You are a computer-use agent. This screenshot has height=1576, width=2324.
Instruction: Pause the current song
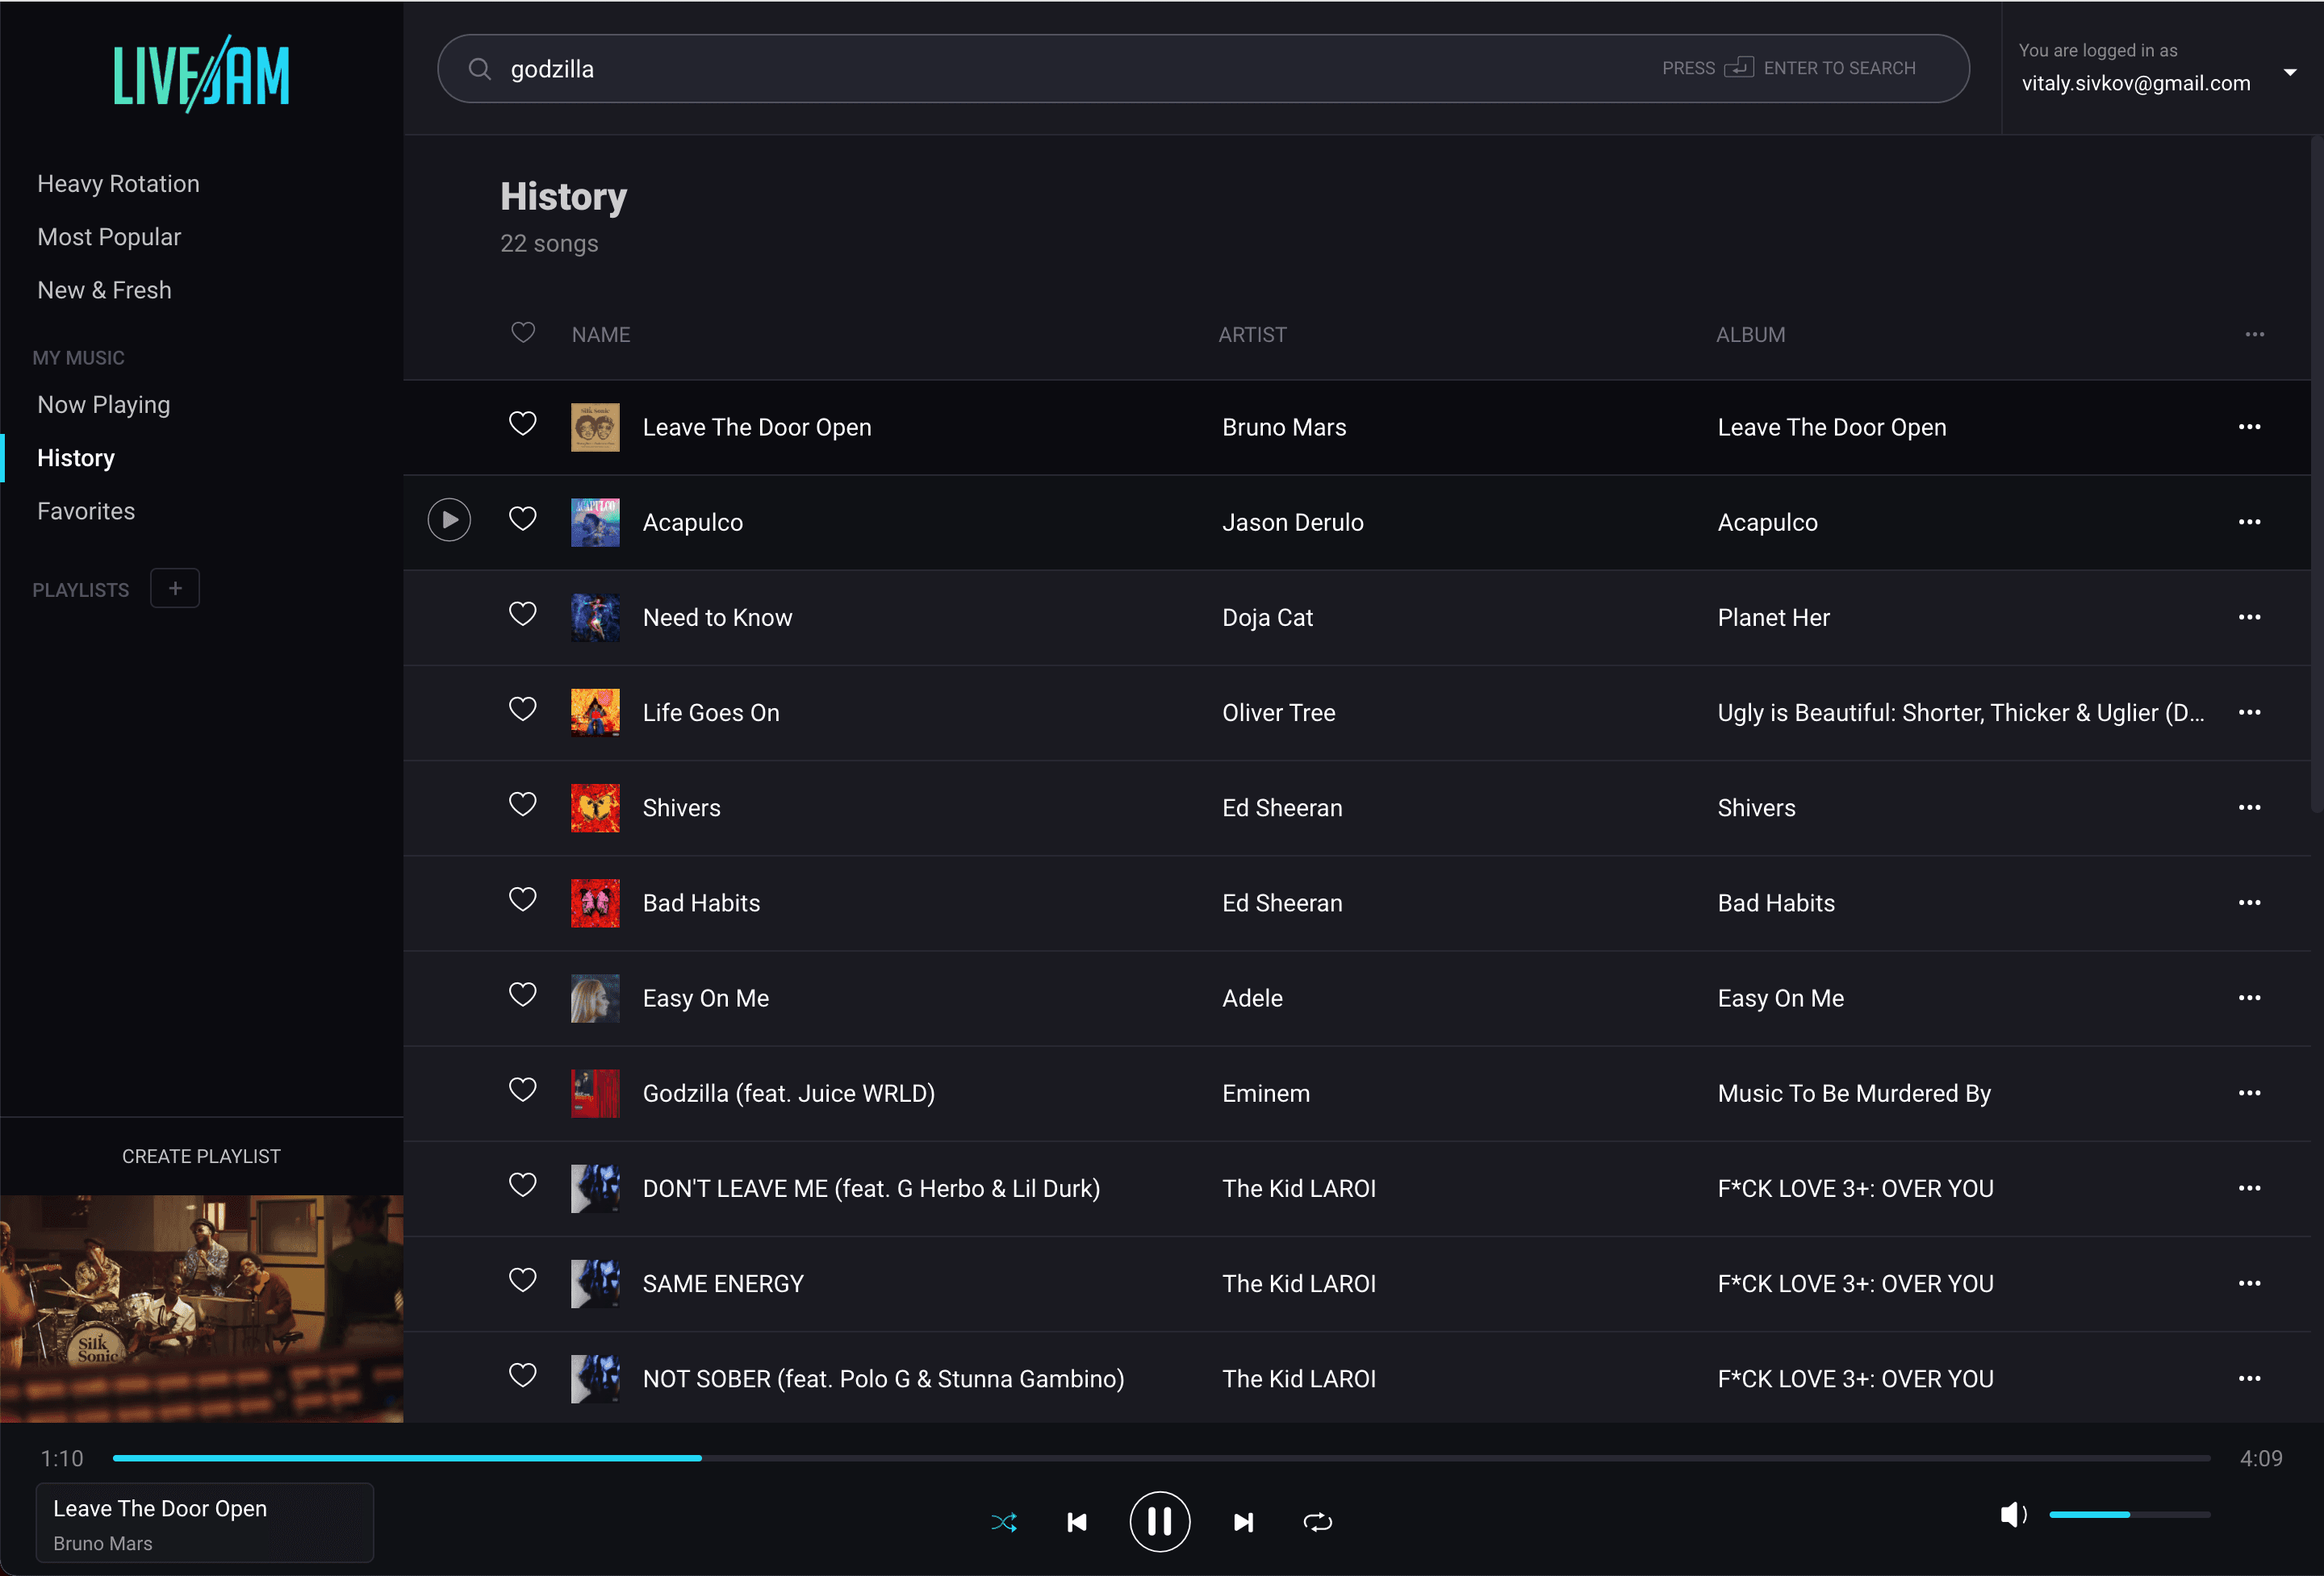click(1160, 1522)
